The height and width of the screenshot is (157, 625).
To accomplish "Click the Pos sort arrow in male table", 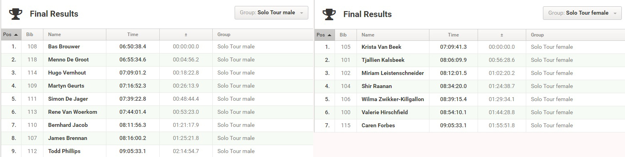I will point(16,34).
